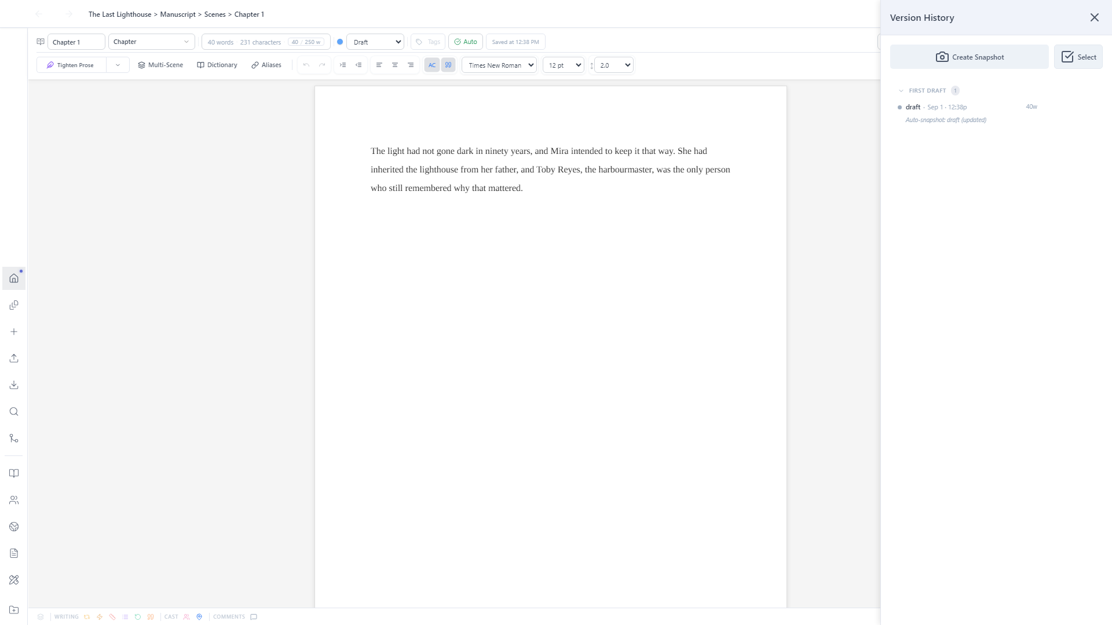Viewport: 1112px width, 625px height.
Task: Open the 2.0 line spacing dropdown
Action: (614, 65)
